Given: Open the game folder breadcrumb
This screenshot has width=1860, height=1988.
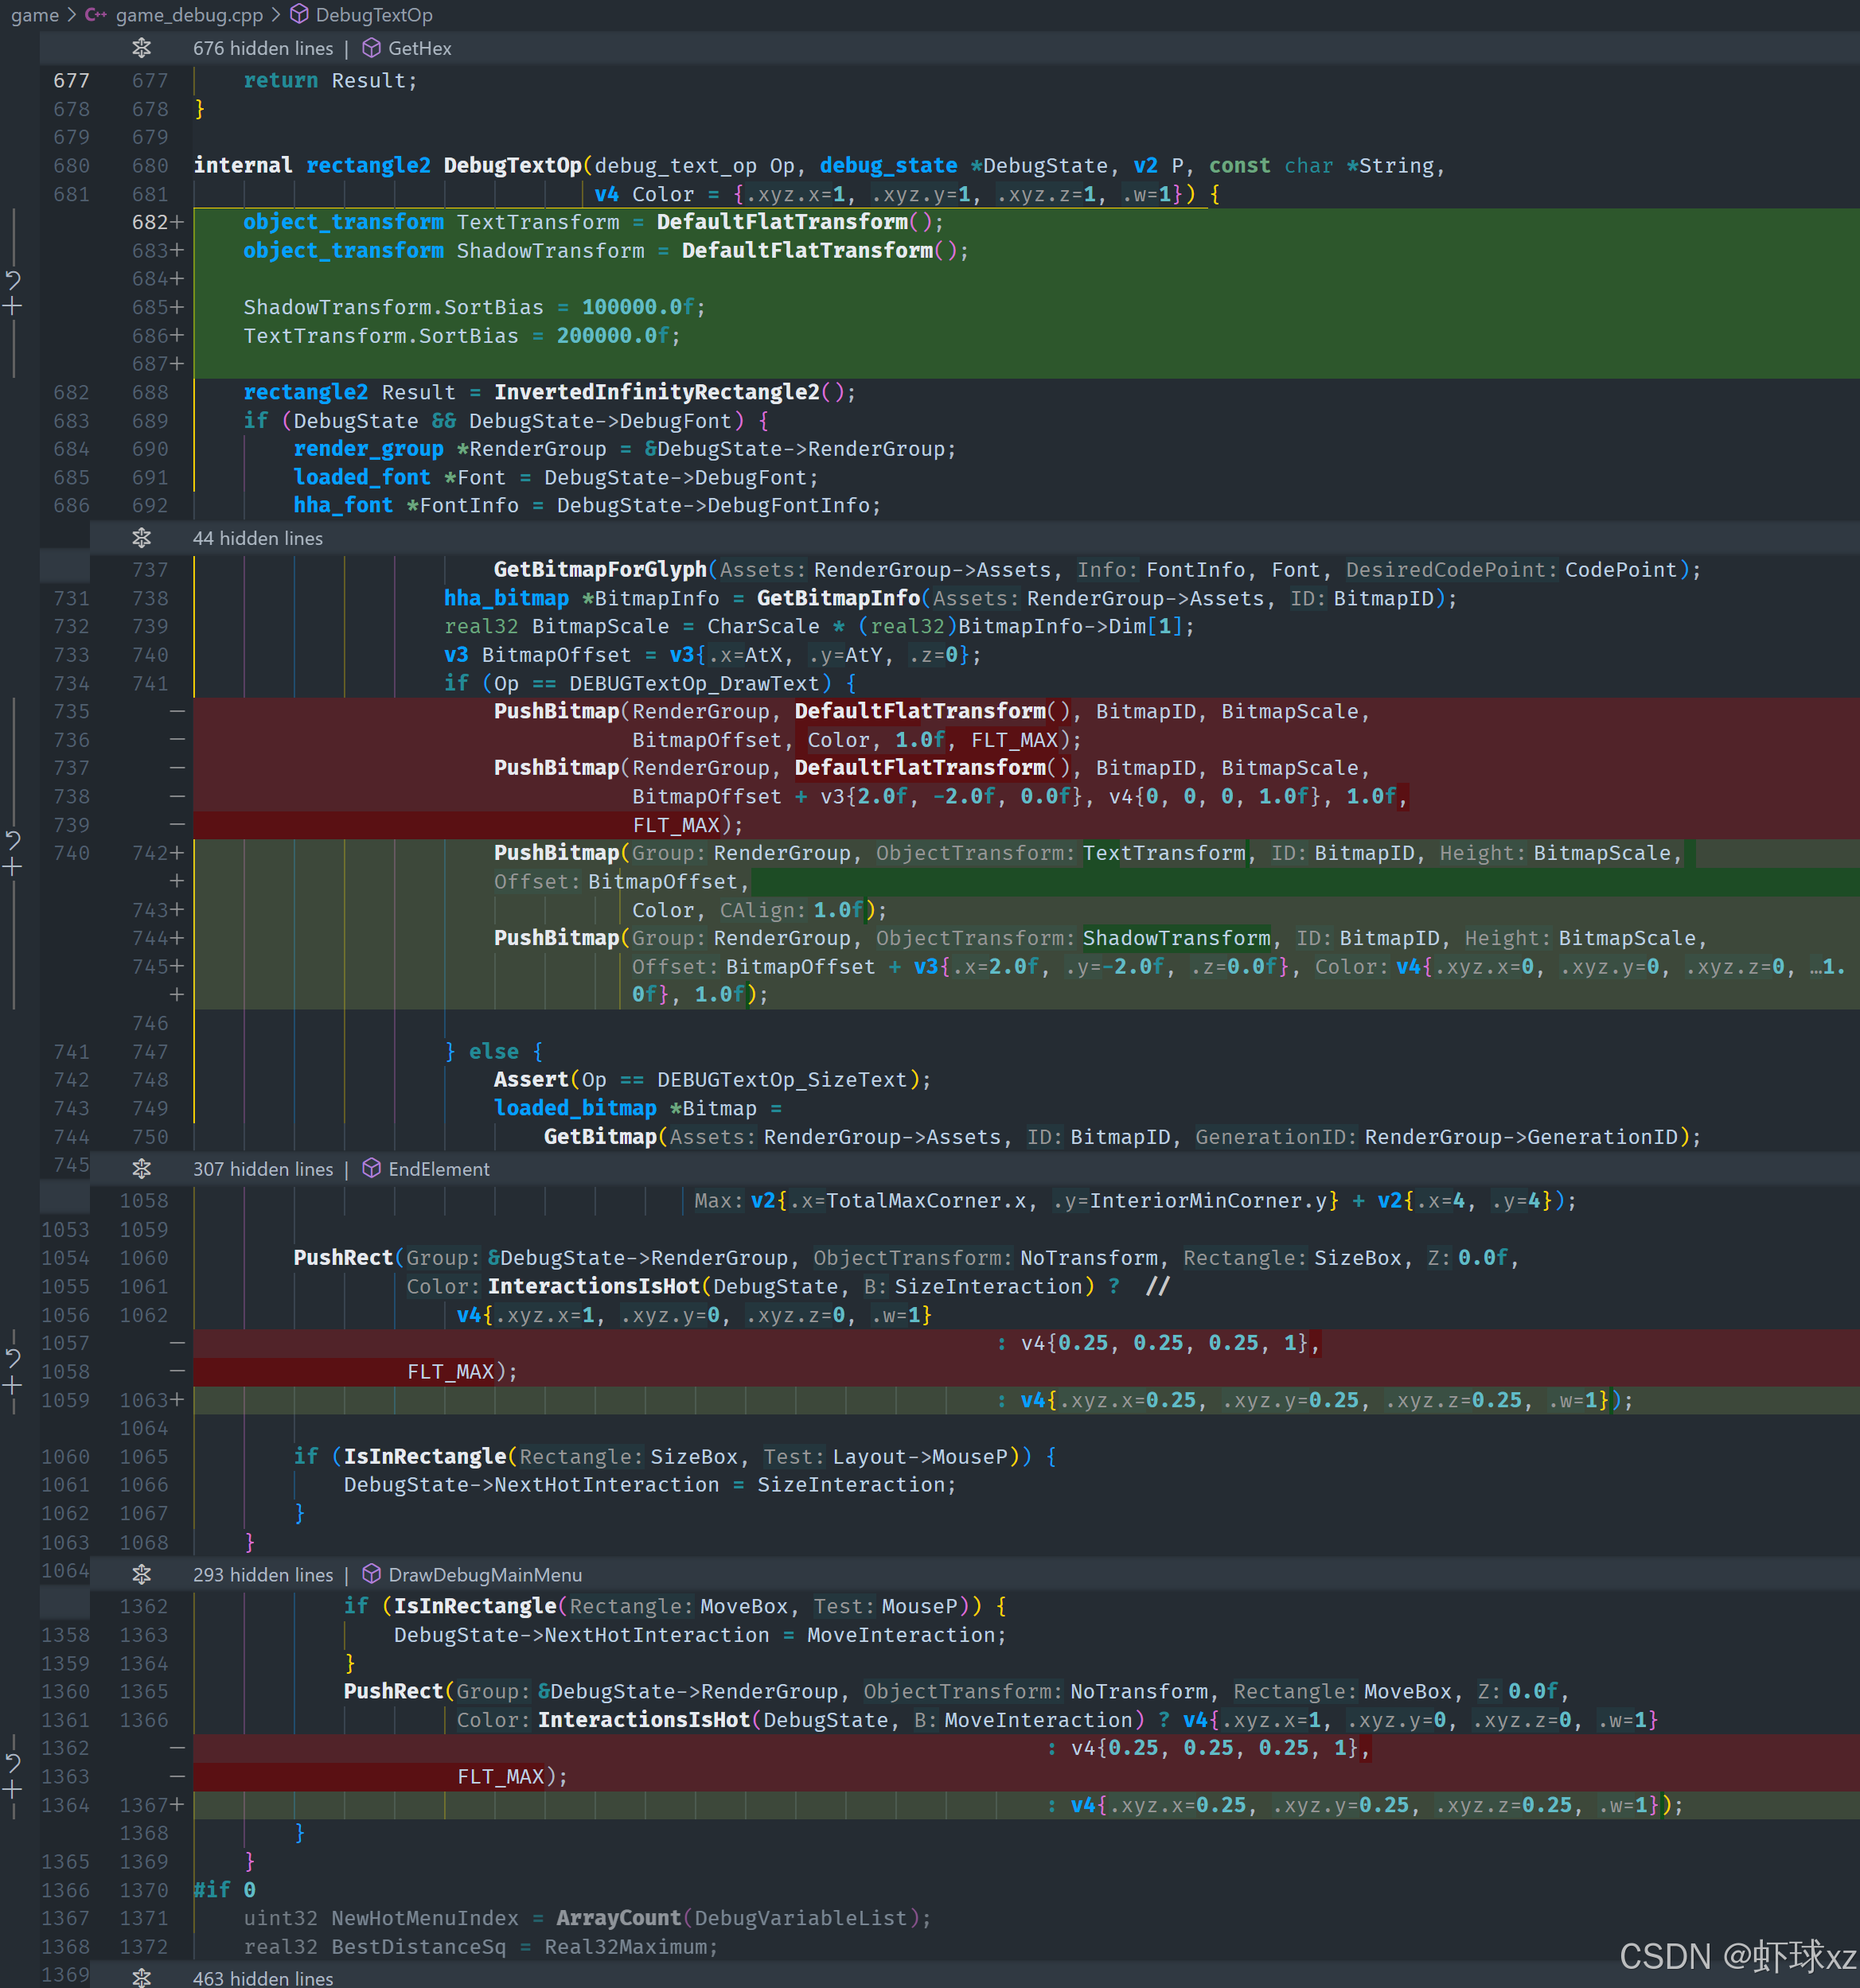Looking at the screenshot, I should click(34, 15).
